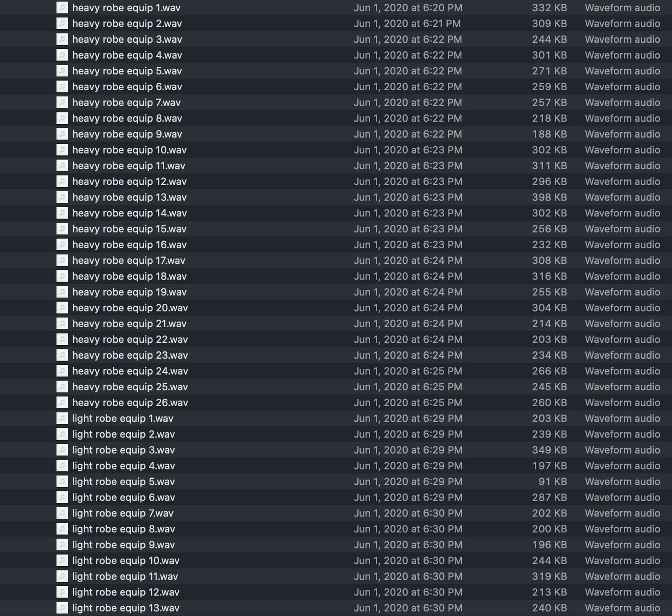
Task: Click the 197 KB size value
Action: 549,466
